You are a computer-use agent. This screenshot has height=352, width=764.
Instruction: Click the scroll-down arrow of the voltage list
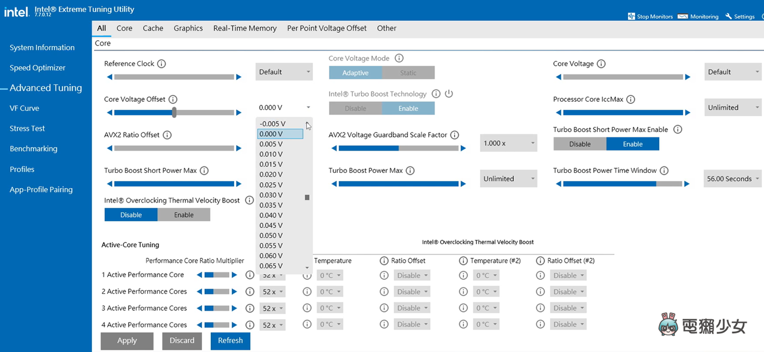pos(307,268)
